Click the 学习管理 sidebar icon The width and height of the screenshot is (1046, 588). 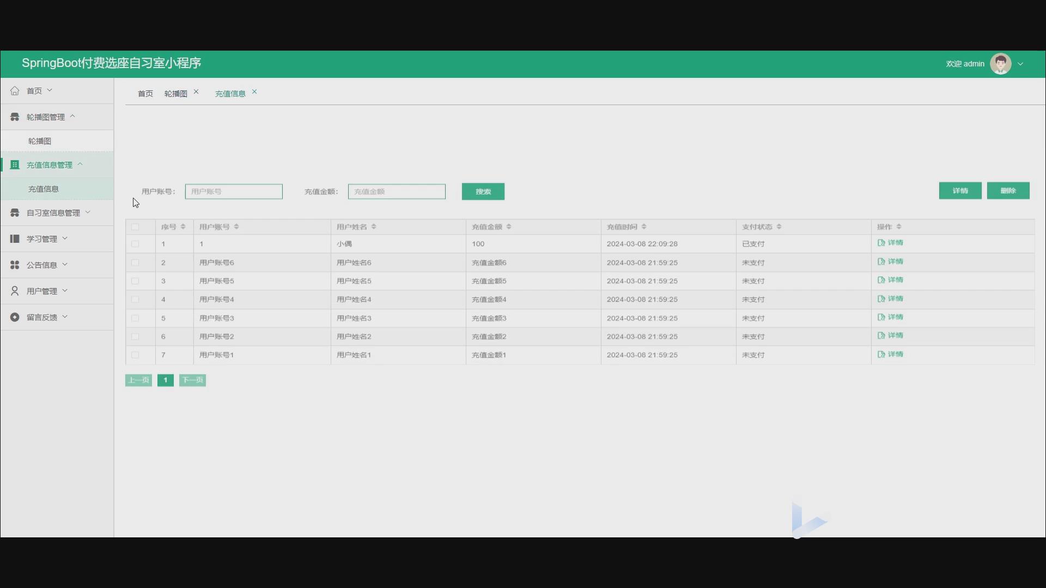click(15, 239)
